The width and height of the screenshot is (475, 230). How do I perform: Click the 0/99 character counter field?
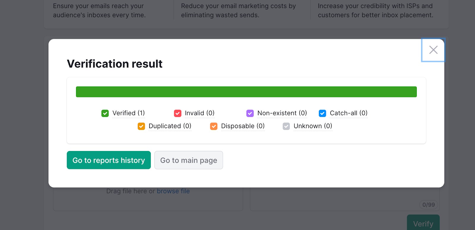tap(428, 205)
